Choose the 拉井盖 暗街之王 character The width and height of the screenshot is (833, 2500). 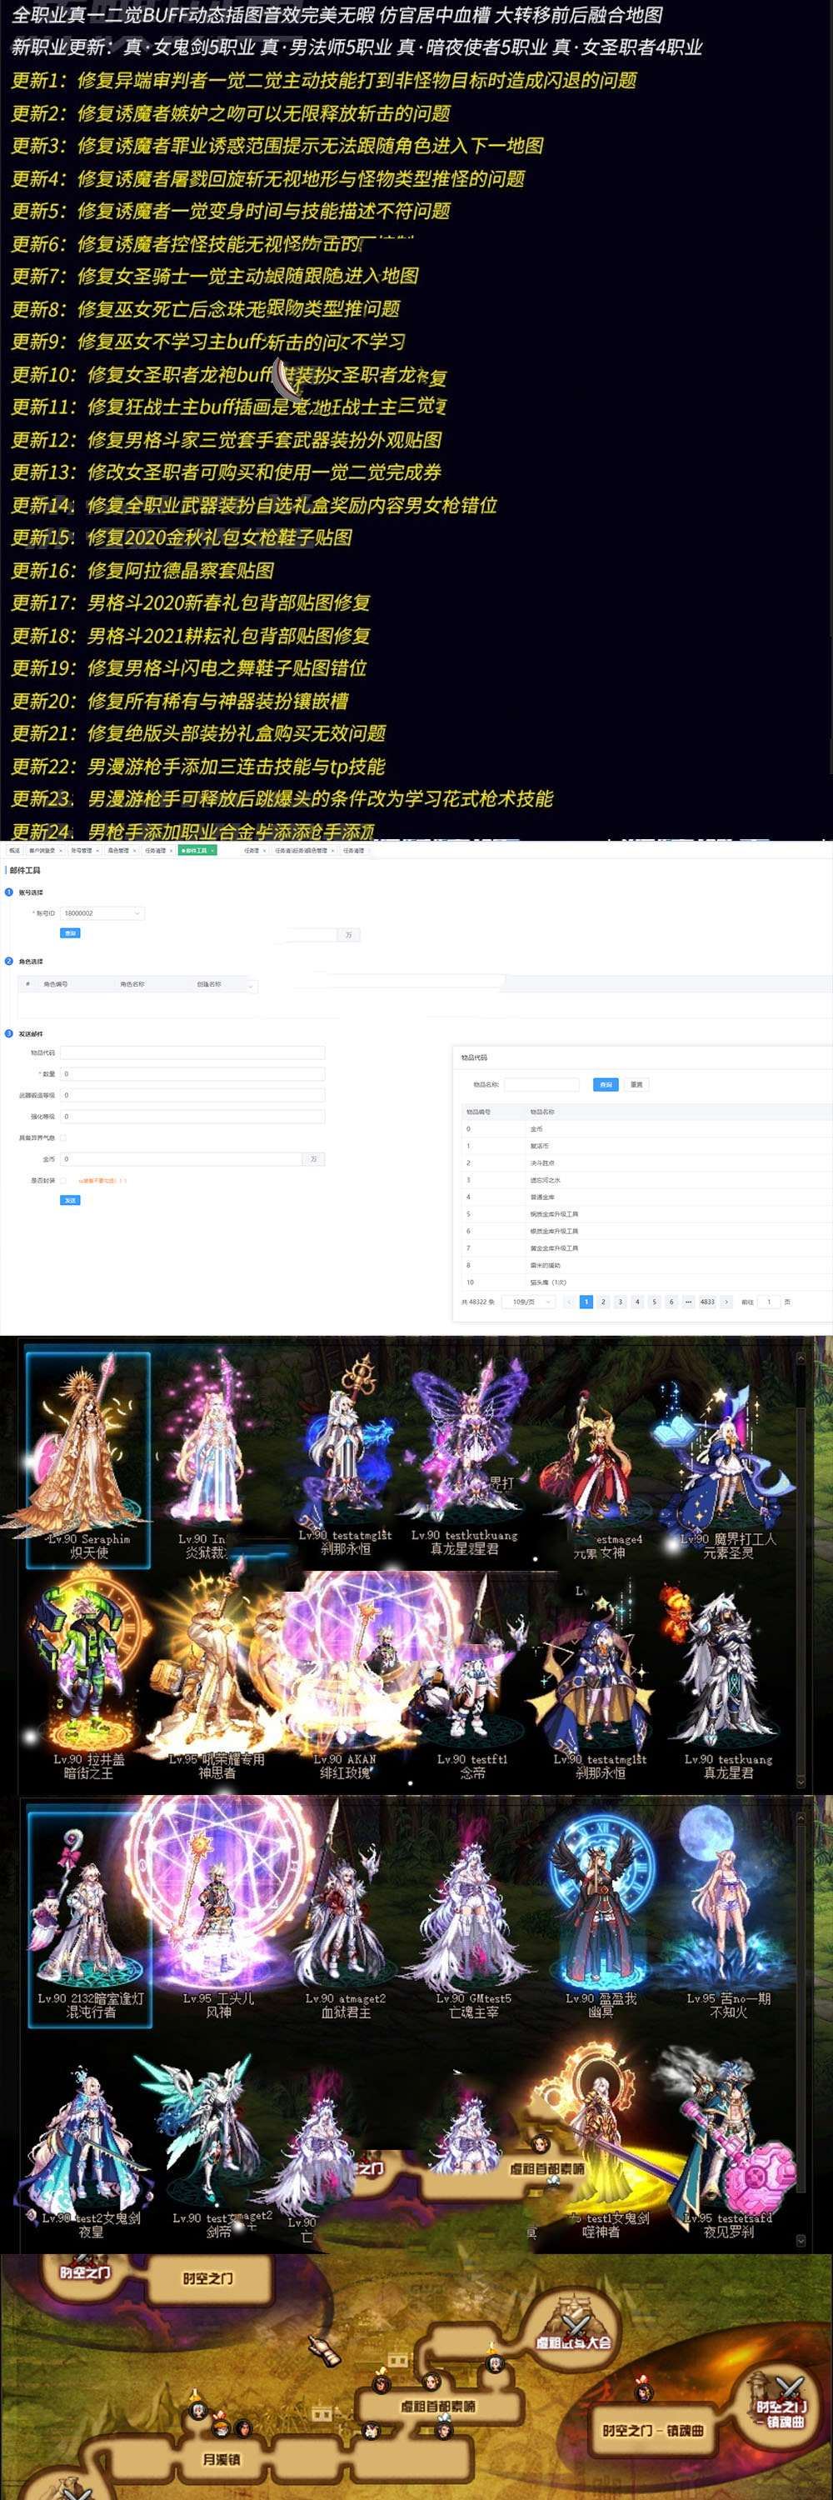(x=87, y=1672)
